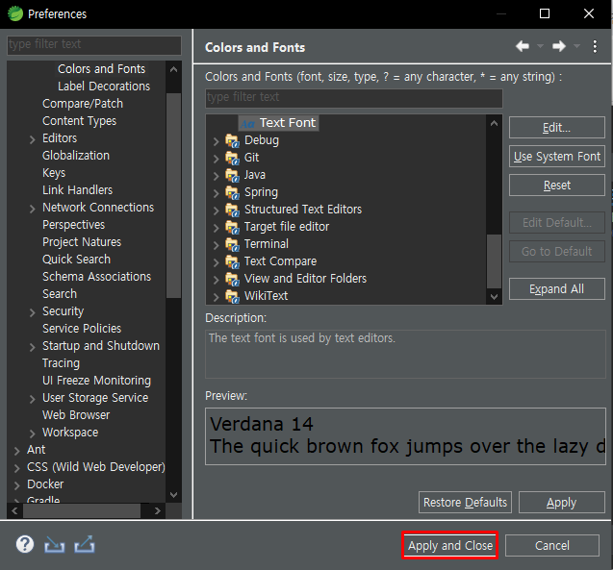613x570 pixels.
Task: Click the font list scroll-up arrow
Action: tap(494, 123)
